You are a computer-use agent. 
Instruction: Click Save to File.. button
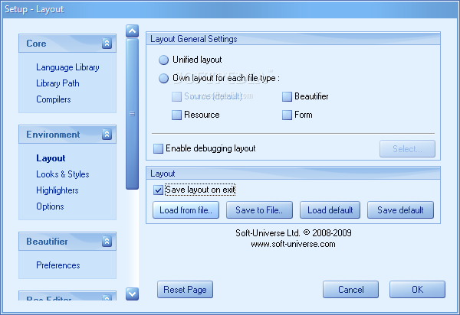[259, 209]
